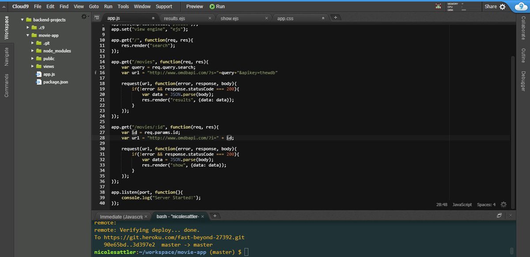Switch to the app.css tab

click(x=300, y=19)
